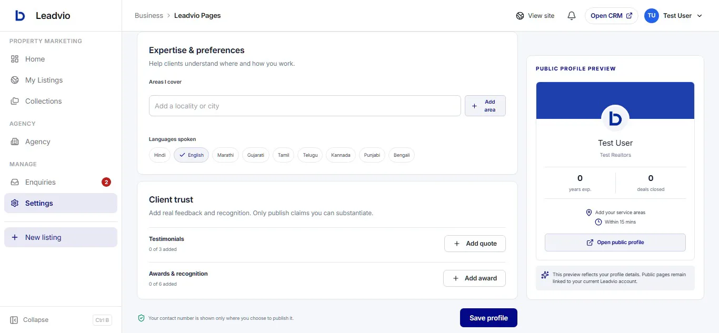The height and width of the screenshot is (333, 719).
Task: Navigate to Agency
Action: pos(61,142)
